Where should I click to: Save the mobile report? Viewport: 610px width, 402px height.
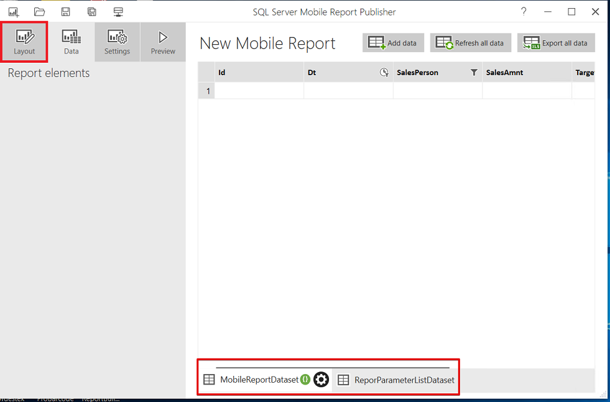[x=66, y=12]
